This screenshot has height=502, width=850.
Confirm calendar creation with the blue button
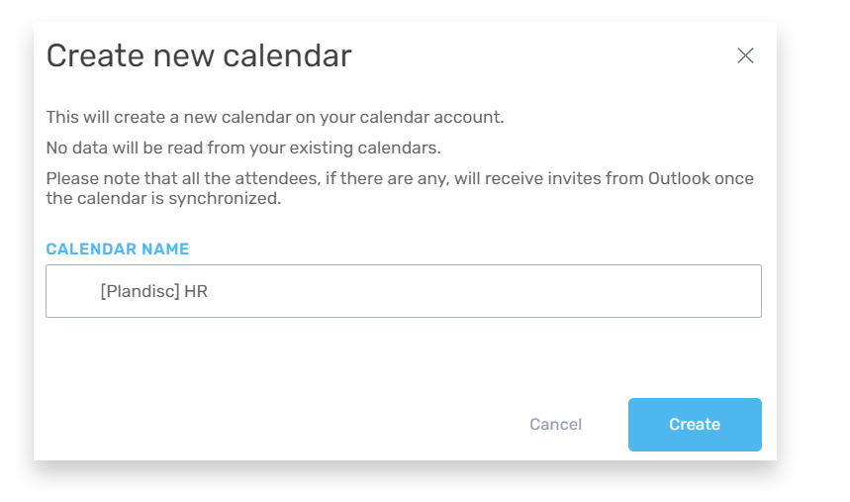click(x=695, y=425)
